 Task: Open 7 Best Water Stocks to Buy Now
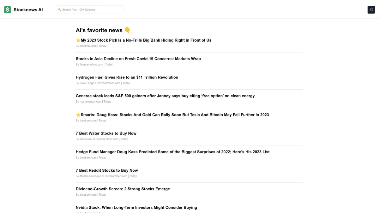coord(106,133)
